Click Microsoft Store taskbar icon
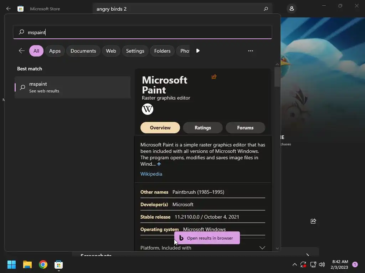This screenshot has width=365, height=273. point(59,264)
